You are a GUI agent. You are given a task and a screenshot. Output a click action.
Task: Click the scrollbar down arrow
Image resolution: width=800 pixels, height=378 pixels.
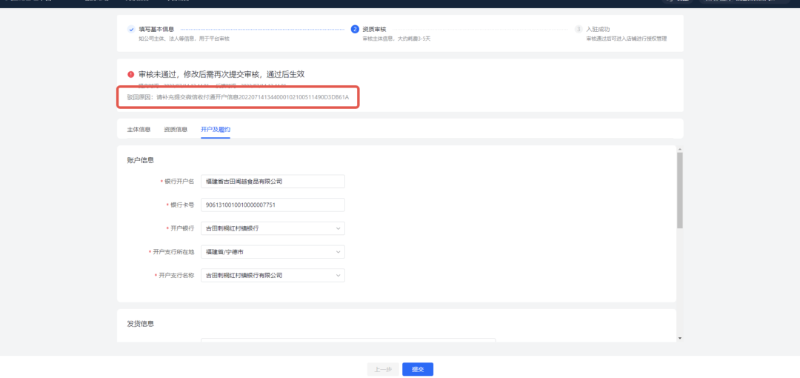pos(680,338)
